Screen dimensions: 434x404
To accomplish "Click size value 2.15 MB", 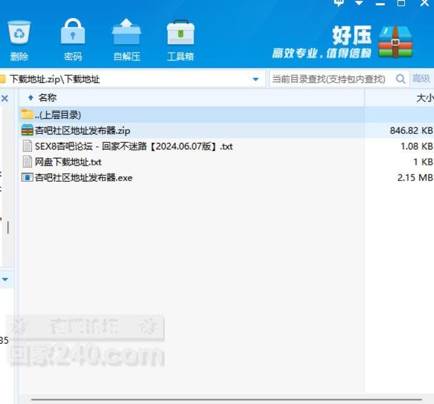I will [415, 177].
